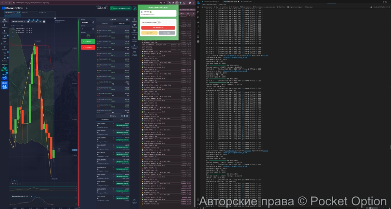The width and height of the screenshot is (391, 209).
Task: Hide the Bollinger Bands indicator via its eye icon
Action: click(27, 28)
